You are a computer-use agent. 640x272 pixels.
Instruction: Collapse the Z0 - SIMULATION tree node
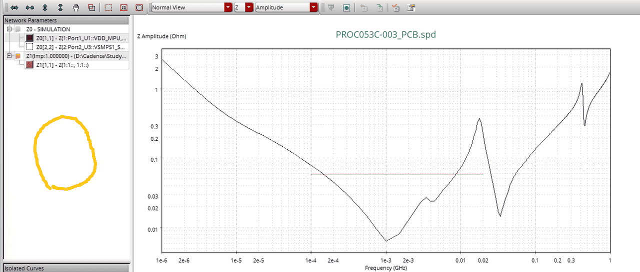click(9, 29)
